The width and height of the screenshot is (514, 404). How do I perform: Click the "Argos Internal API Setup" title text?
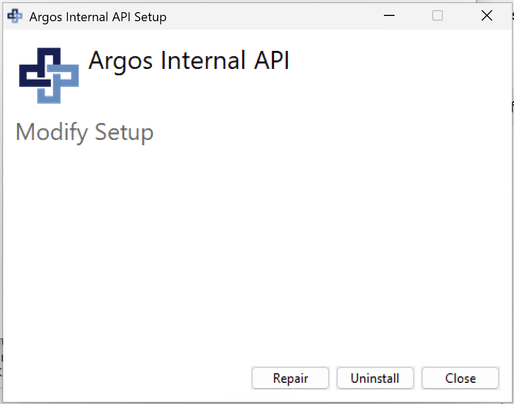pos(98,17)
